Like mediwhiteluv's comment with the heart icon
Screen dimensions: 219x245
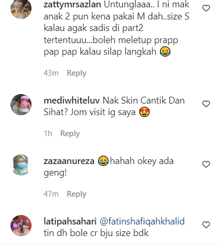click(x=206, y=104)
